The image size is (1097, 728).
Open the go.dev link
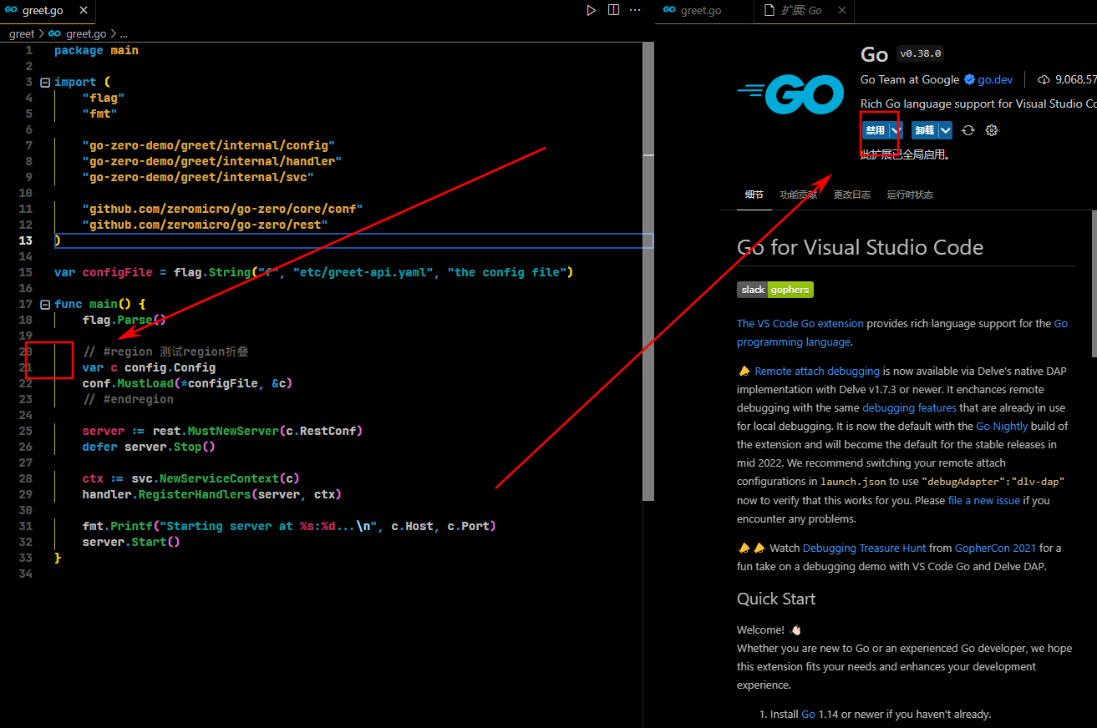994,78
